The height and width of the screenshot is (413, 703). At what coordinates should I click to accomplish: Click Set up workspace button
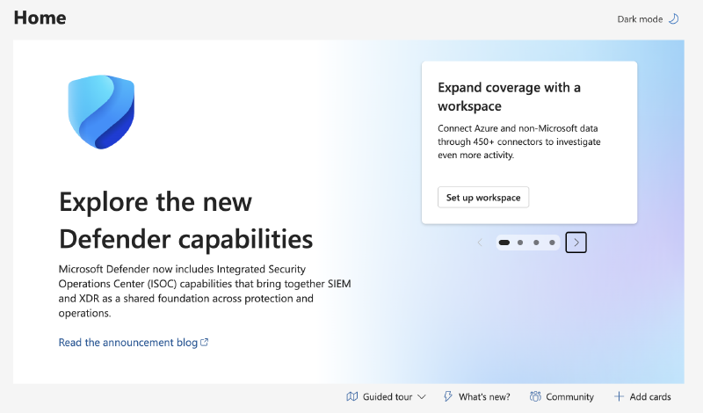tap(483, 198)
